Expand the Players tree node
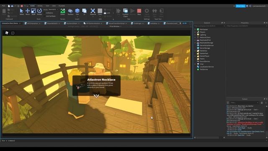Image resolution: width=268 pixels, height=151 pixels. coord(195,32)
